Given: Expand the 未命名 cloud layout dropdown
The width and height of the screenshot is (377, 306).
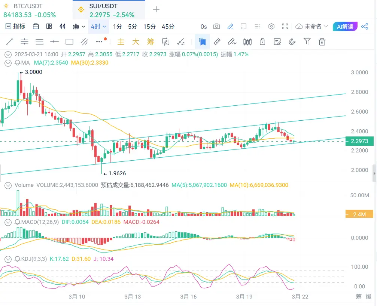Looking at the screenshot, I should 311,27.
